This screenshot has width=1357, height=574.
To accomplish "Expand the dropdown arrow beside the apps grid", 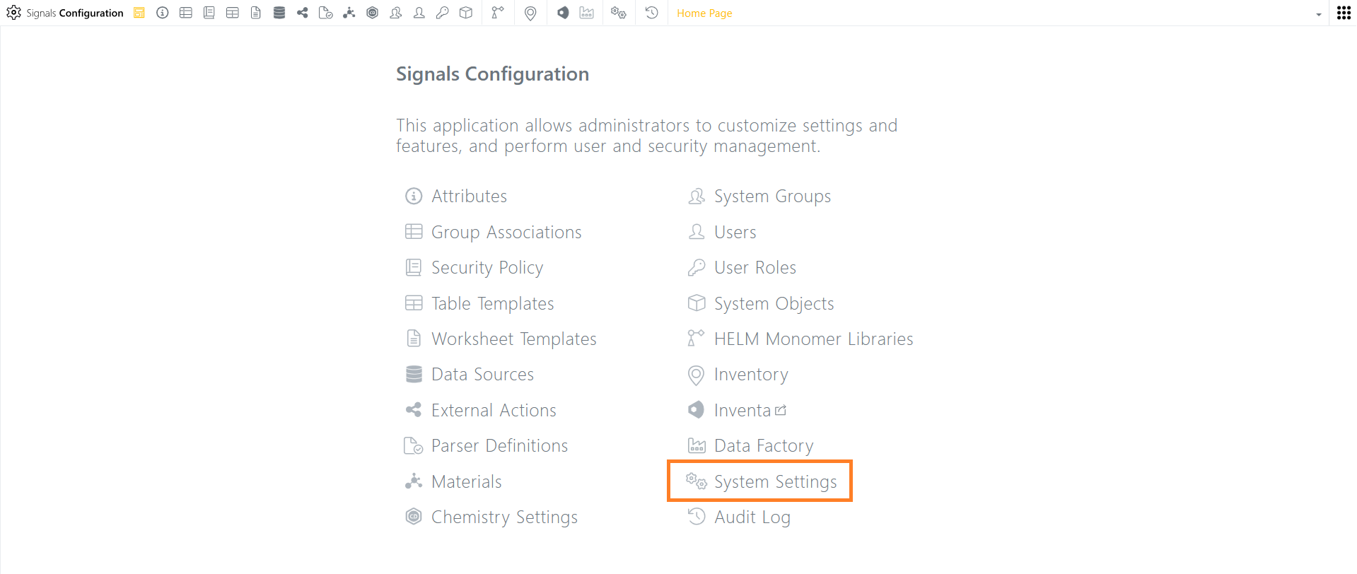I will tap(1319, 14).
